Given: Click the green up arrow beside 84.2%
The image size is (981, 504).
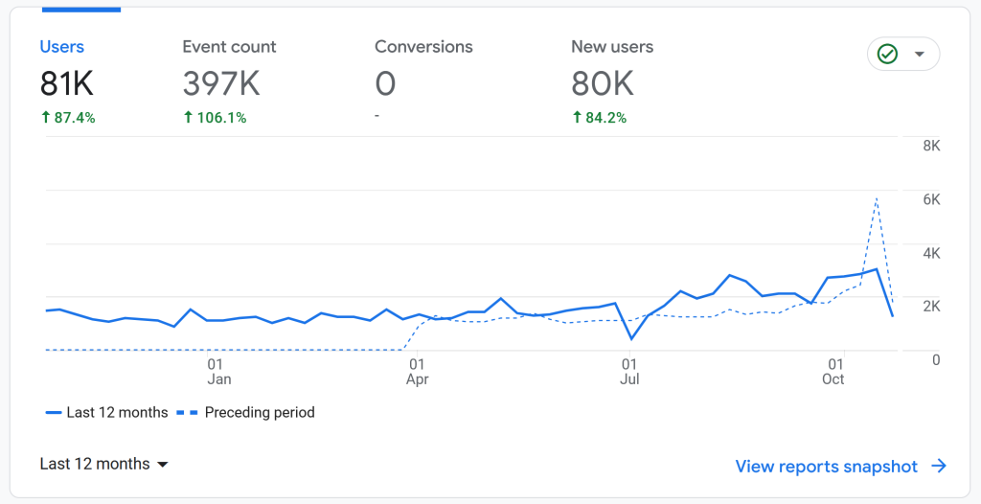Looking at the screenshot, I should pyautogui.click(x=577, y=118).
